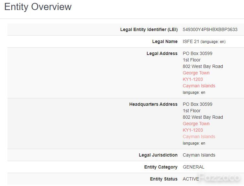Click George Town in Legal Address
The image size is (244, 186).
(196, 73)
